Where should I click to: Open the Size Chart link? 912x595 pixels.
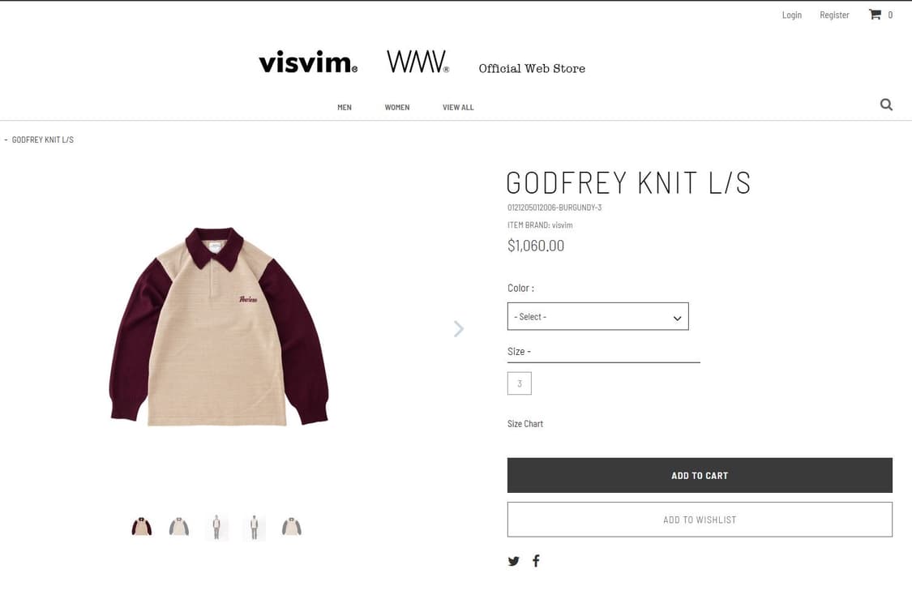(525, 424)
